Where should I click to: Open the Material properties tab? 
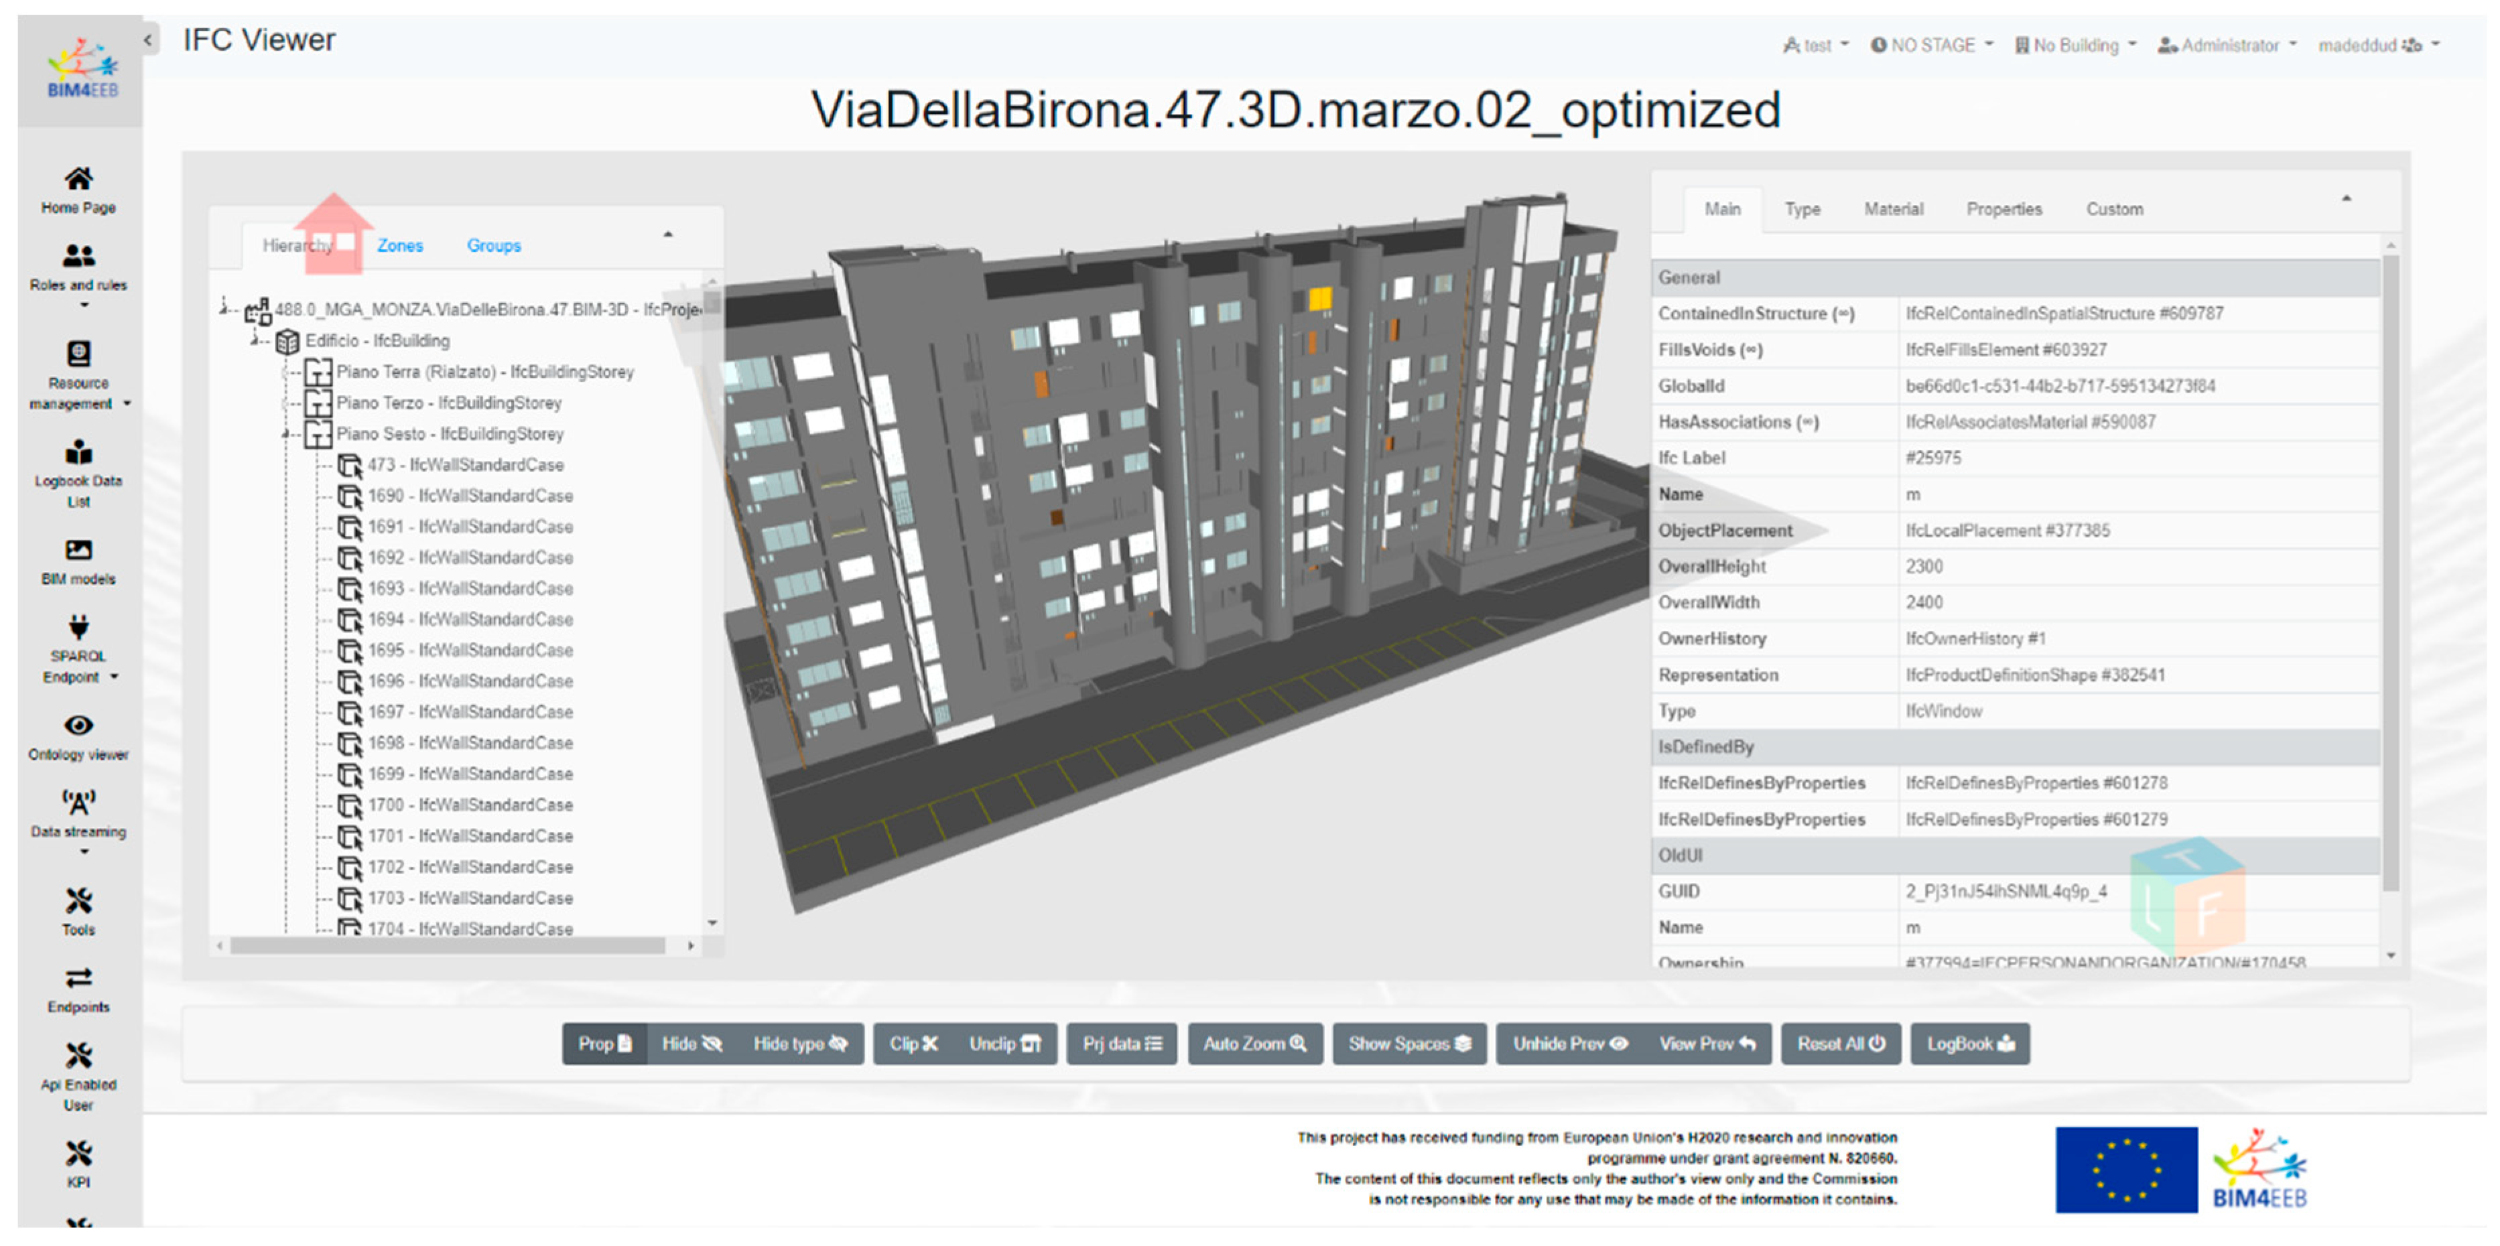[1892, 210]
